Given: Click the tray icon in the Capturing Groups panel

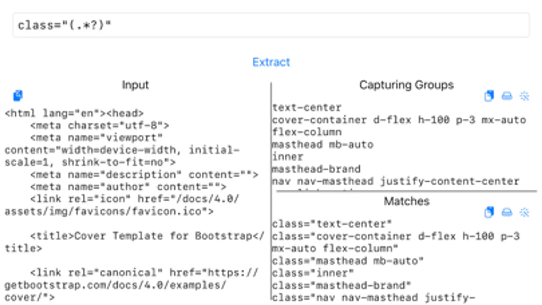Looking at the screenshot, I should 507,96.
